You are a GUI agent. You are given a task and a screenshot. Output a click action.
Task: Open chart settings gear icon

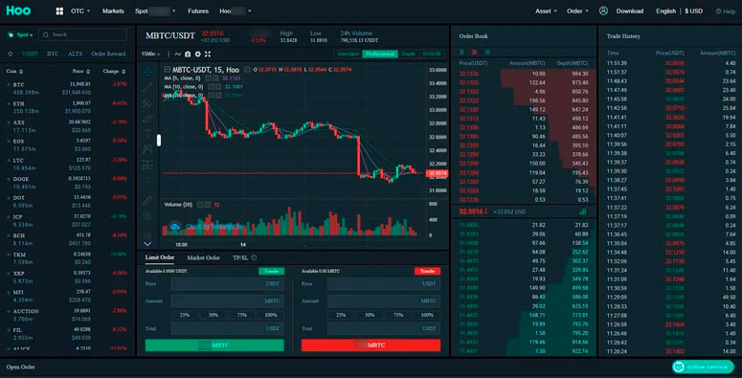point(198,55)
